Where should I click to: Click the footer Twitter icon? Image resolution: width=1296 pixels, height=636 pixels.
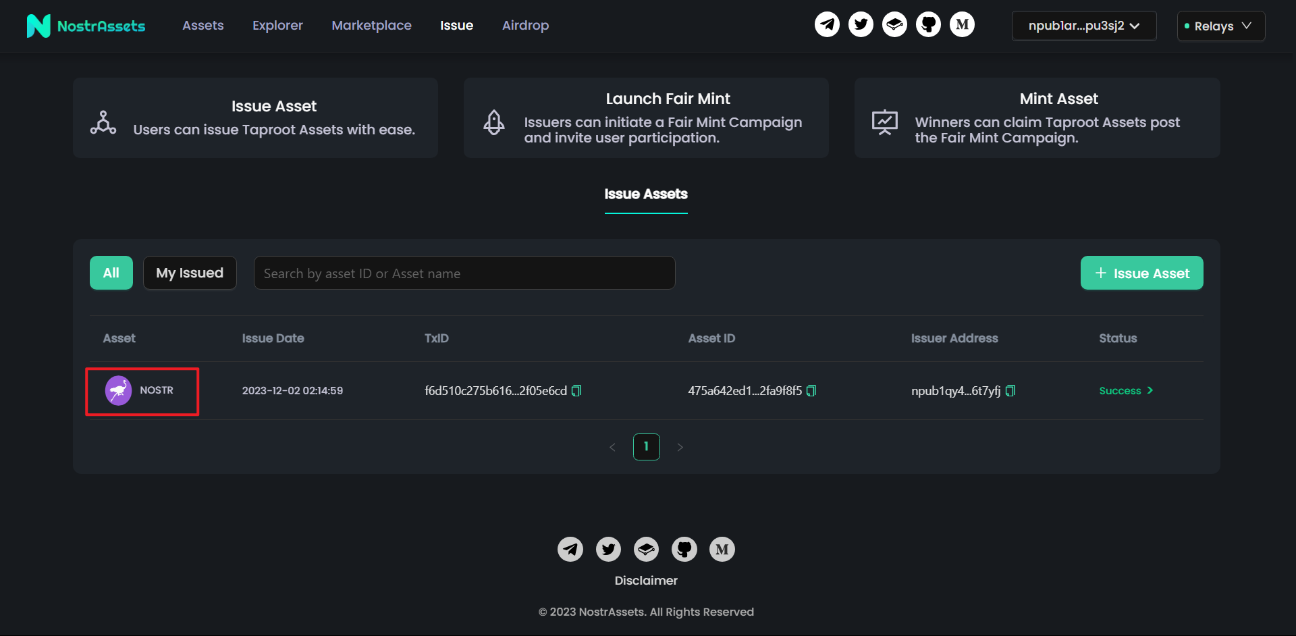608,550
